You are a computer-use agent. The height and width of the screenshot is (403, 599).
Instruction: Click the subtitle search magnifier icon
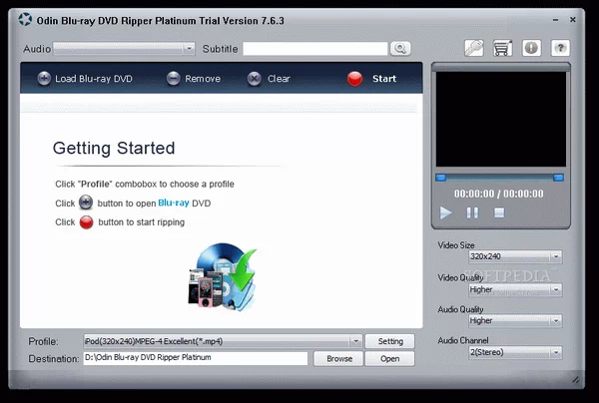(x=400, y=48)
